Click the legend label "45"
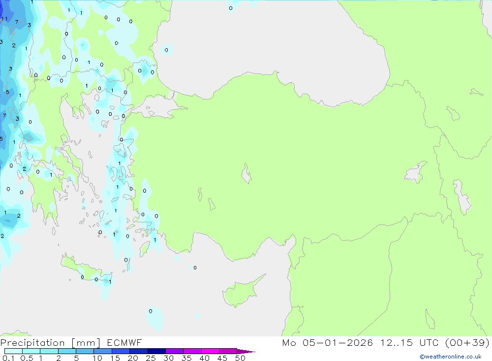The height and width of the screenshot is (361, 492). (222, 358)
